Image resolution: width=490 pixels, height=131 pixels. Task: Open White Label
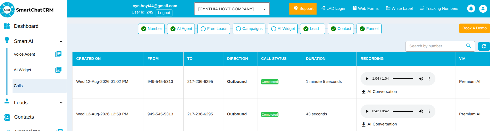(399, 8)
